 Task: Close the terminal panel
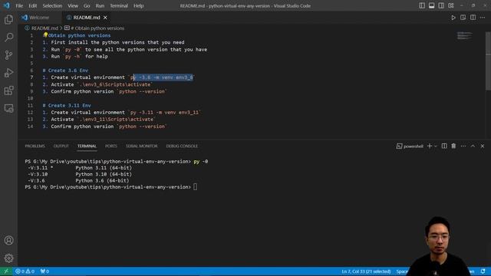483,146
